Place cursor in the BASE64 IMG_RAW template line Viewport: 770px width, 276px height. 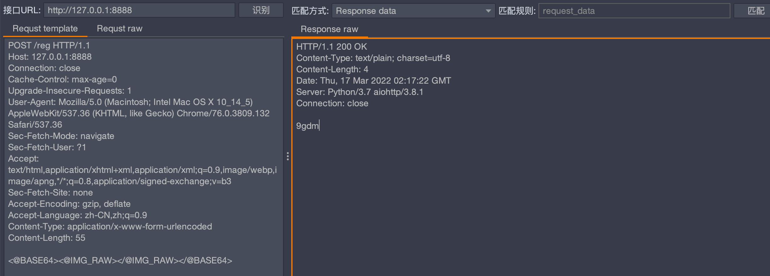[x=120, y=261]
